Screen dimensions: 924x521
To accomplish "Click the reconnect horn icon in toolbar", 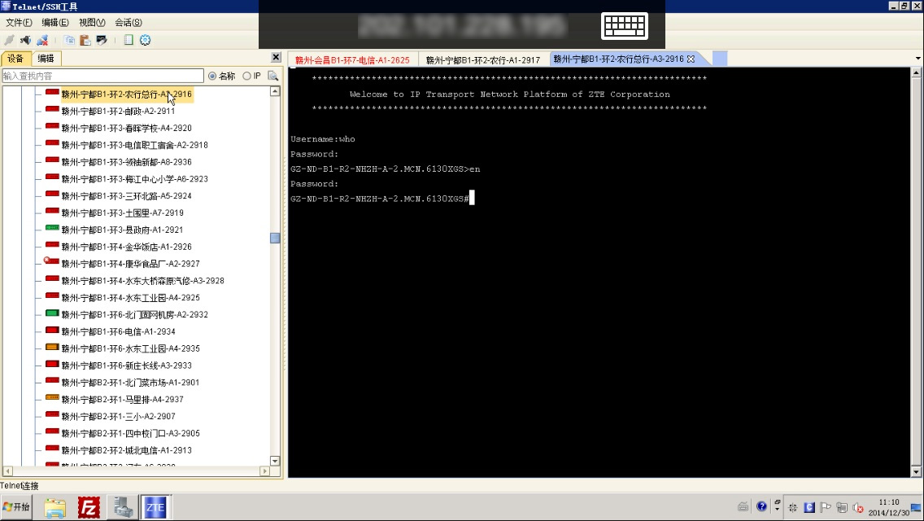I will pos(25,40).
